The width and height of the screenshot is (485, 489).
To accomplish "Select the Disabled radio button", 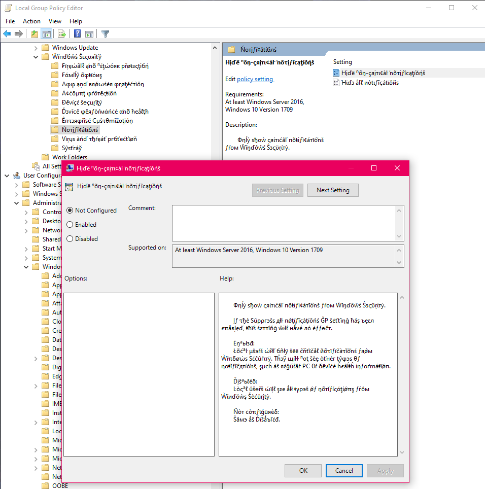I will [x=70, y=238].
